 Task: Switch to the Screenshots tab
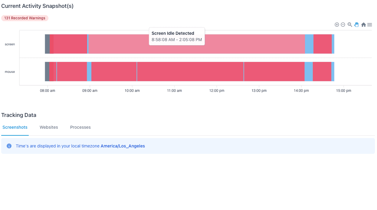(15, 127)
